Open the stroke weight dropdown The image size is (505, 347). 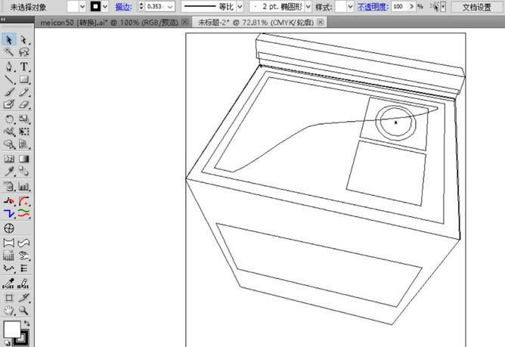(170, 7)
